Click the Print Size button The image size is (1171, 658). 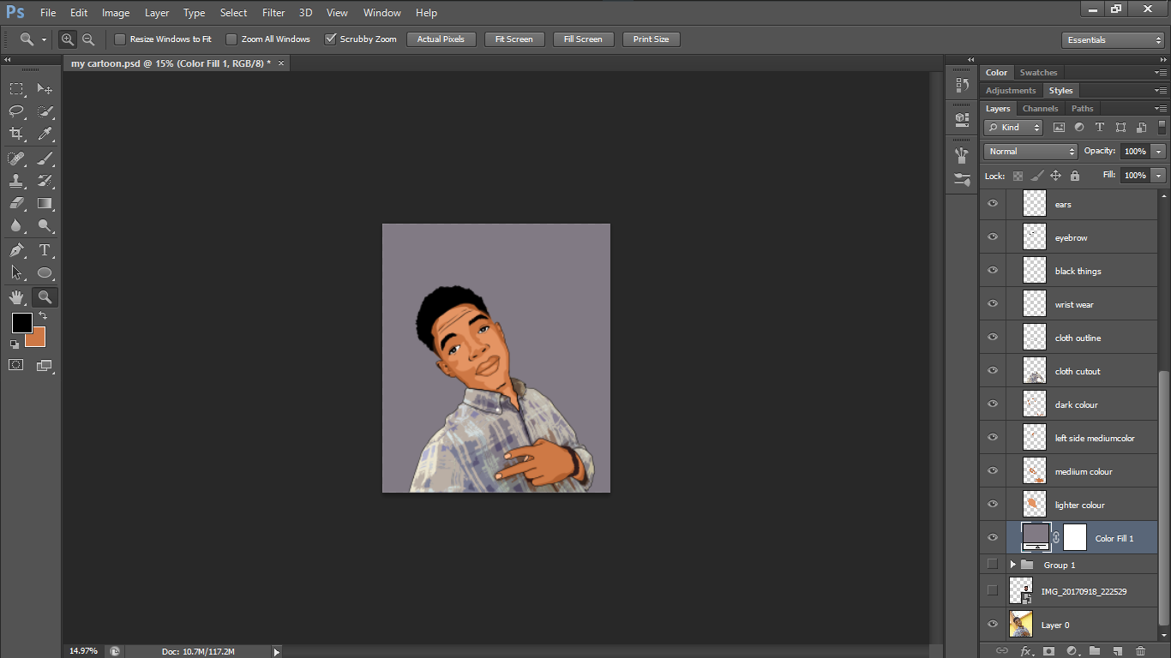(x=651, y=39)
